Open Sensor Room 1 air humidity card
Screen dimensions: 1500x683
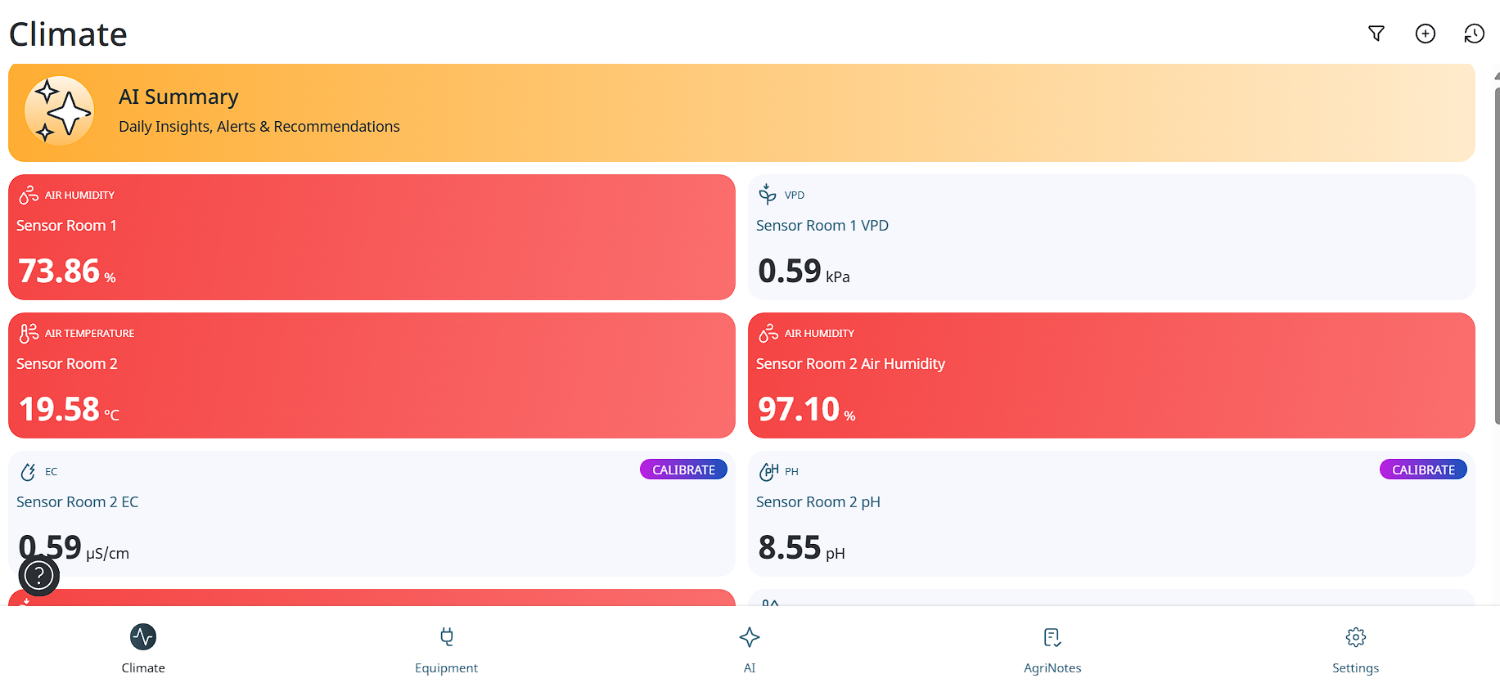click(372, 237)
